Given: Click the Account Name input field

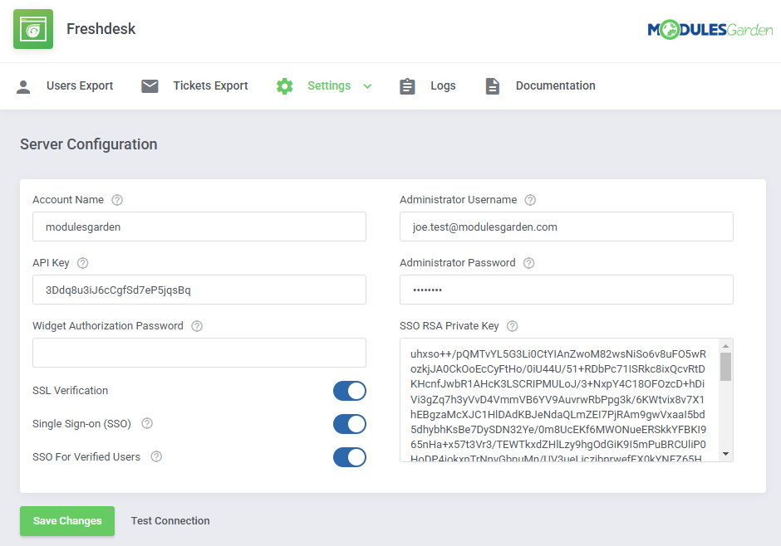Looking at the screenshot, I should tap(199, 227).
